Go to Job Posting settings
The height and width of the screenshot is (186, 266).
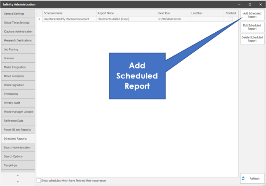click(x=18, y=49)
